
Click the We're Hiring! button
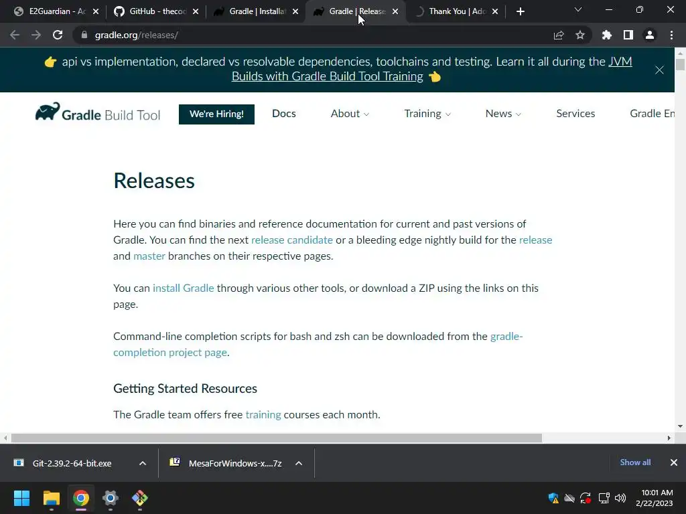coord(216,114)
